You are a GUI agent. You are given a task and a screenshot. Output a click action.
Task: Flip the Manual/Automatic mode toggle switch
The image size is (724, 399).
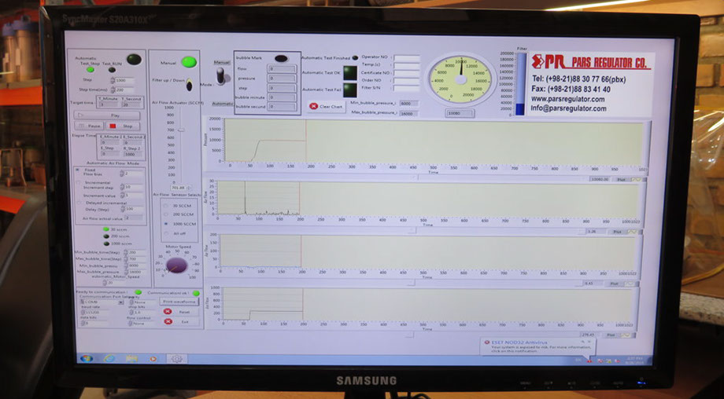(222, 75)
